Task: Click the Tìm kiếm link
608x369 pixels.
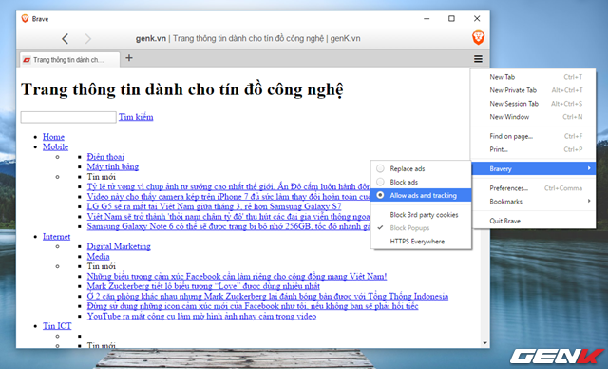Action: tap(136, 117)
